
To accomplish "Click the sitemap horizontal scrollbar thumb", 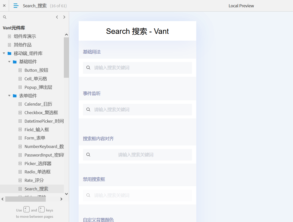I will click(x=25, y=199).
